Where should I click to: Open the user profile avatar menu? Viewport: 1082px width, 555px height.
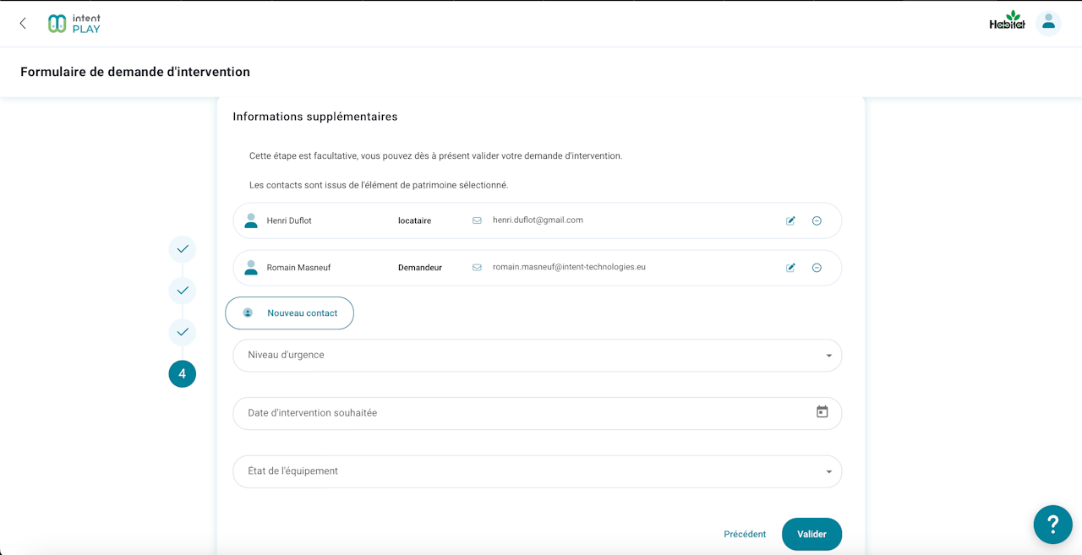[1048, 24]
